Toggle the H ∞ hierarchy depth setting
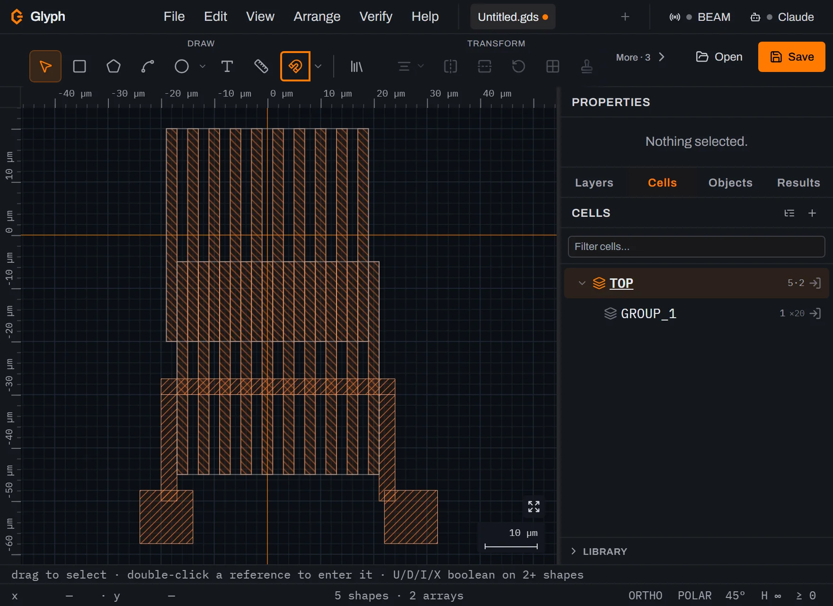Image resolution: width=833 pixels, height=606 pixels. [771, 596]
